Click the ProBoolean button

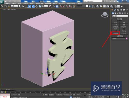pyautogui.click(x=116, y=33)
